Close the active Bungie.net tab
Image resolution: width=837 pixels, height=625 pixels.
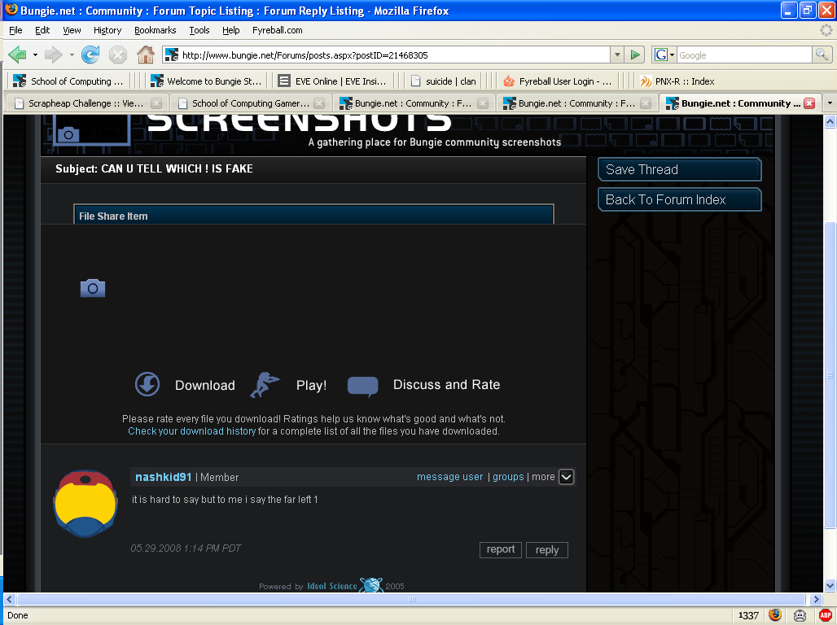[809, 103]
